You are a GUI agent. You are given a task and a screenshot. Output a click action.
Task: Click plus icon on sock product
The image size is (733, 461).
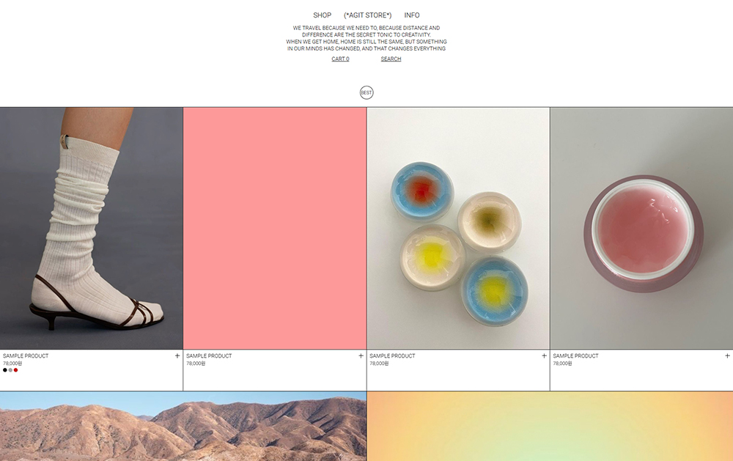[x=177, y=355]
